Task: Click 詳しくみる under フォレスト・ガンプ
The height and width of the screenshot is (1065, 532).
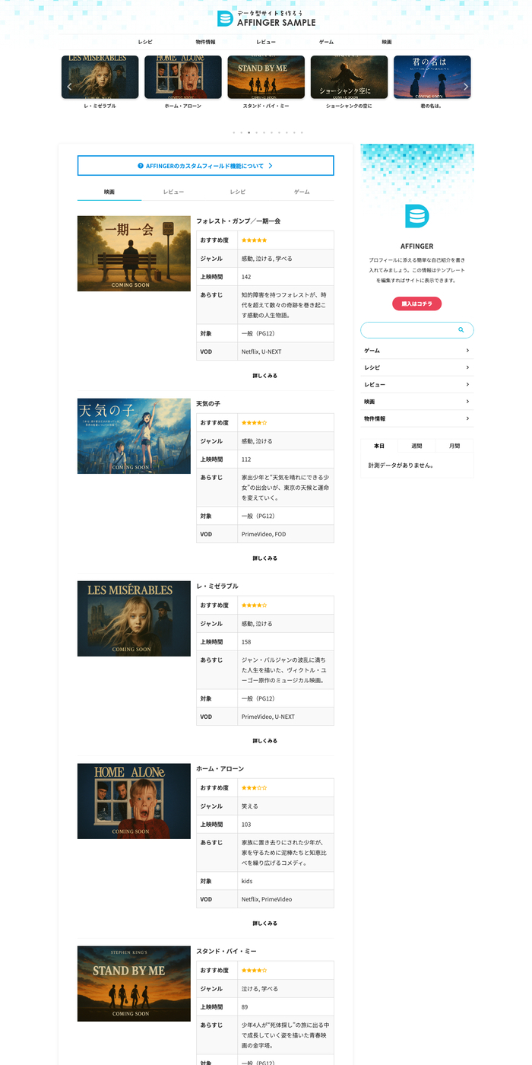Action: point(264,376)
